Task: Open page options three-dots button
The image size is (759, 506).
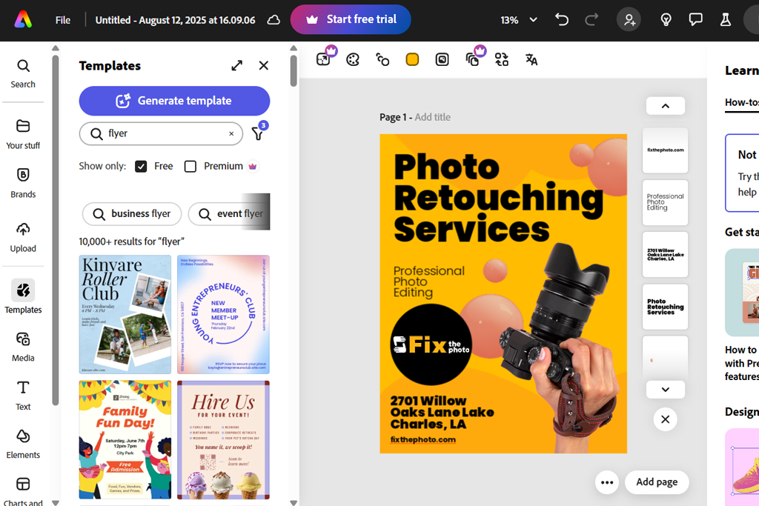Action: pos(607,482)
